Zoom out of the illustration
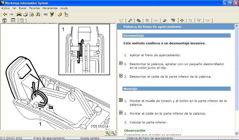Image resolution: width=239 pixels, height=140 pixels. coord(113,133)
